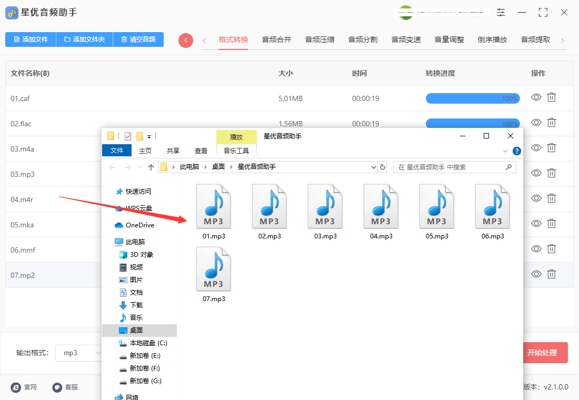Screen dimensions: 579x400
Task: Click the eye preview icon in 05.mka row
Action: coord(536,224)
